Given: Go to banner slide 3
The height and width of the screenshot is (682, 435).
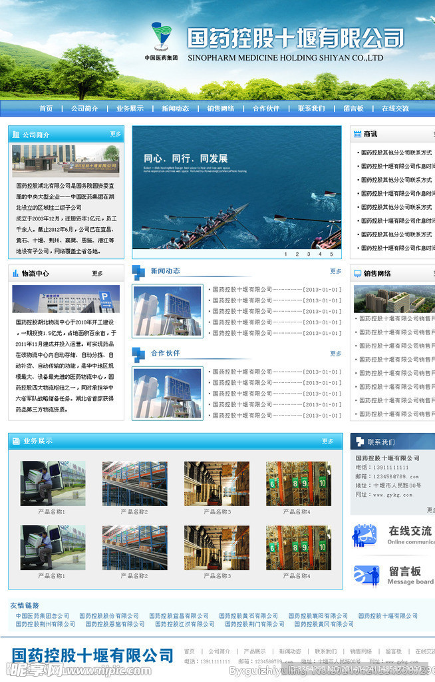Looking at the screenshot, I should click(309, 254).
